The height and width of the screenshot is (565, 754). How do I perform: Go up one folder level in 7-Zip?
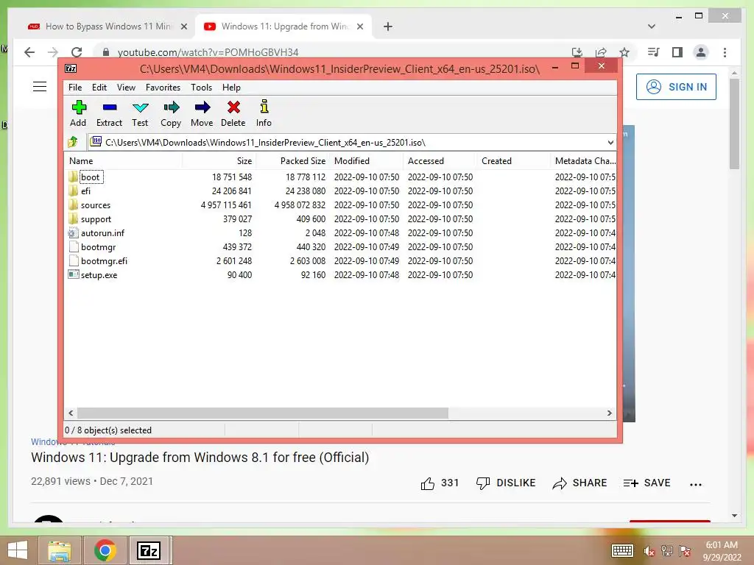(x=73, y=142)
